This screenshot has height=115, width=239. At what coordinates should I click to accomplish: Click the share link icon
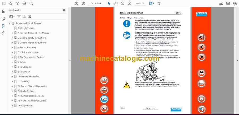[221, 3]
